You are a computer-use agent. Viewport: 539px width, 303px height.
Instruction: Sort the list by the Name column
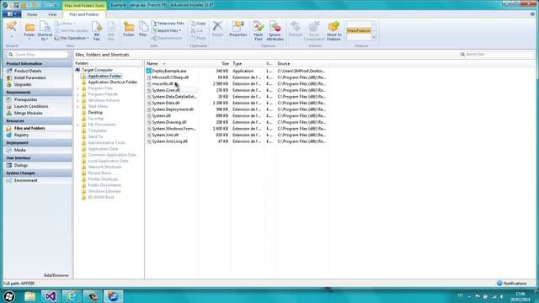click(173, 64)
